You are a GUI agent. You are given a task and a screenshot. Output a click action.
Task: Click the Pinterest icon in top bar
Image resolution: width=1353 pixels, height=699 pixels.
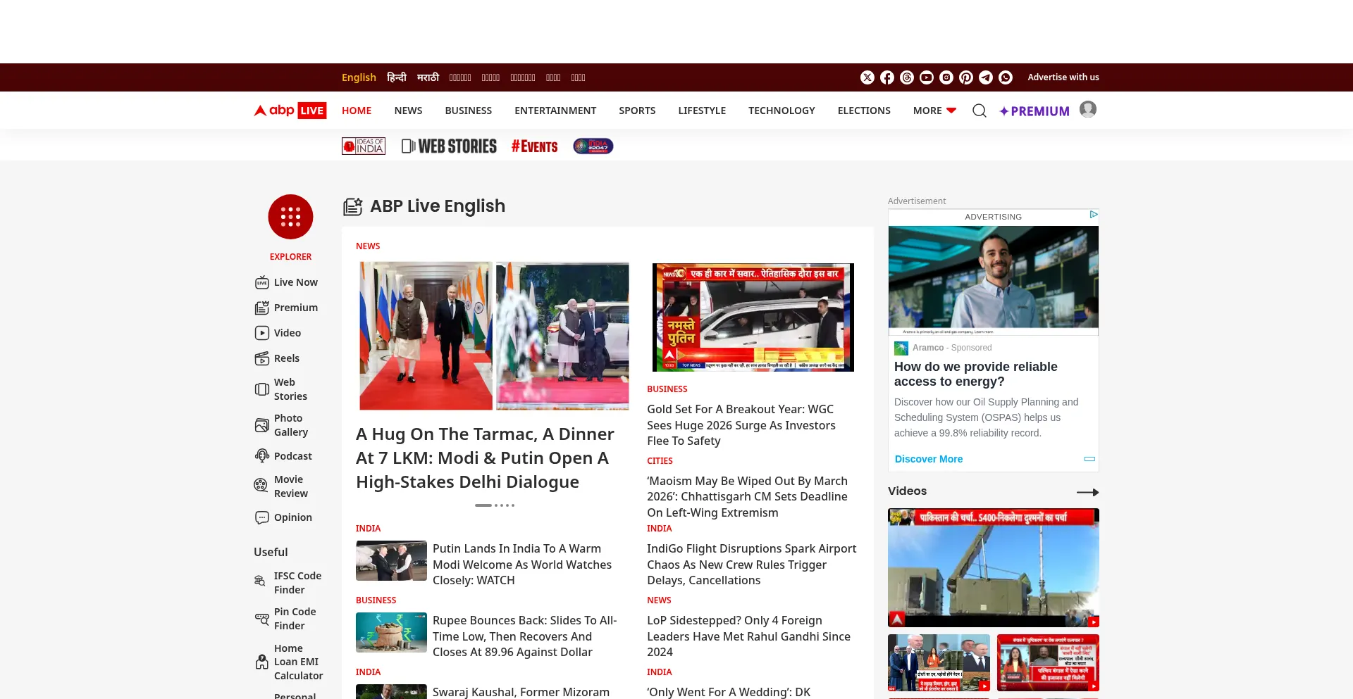tap(966, 77)
